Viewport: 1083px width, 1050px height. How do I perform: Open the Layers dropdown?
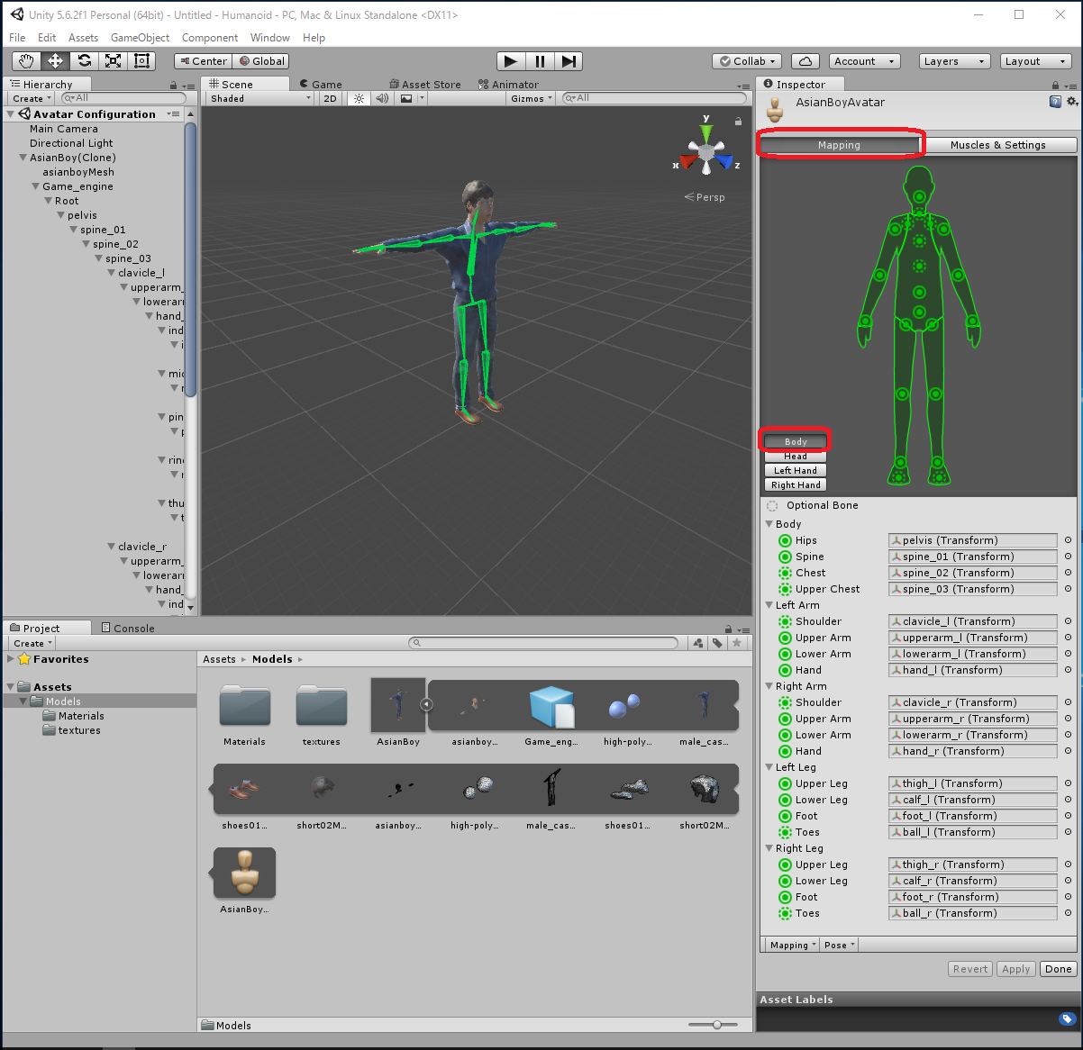pyautogui.click(x=954, y=61)
